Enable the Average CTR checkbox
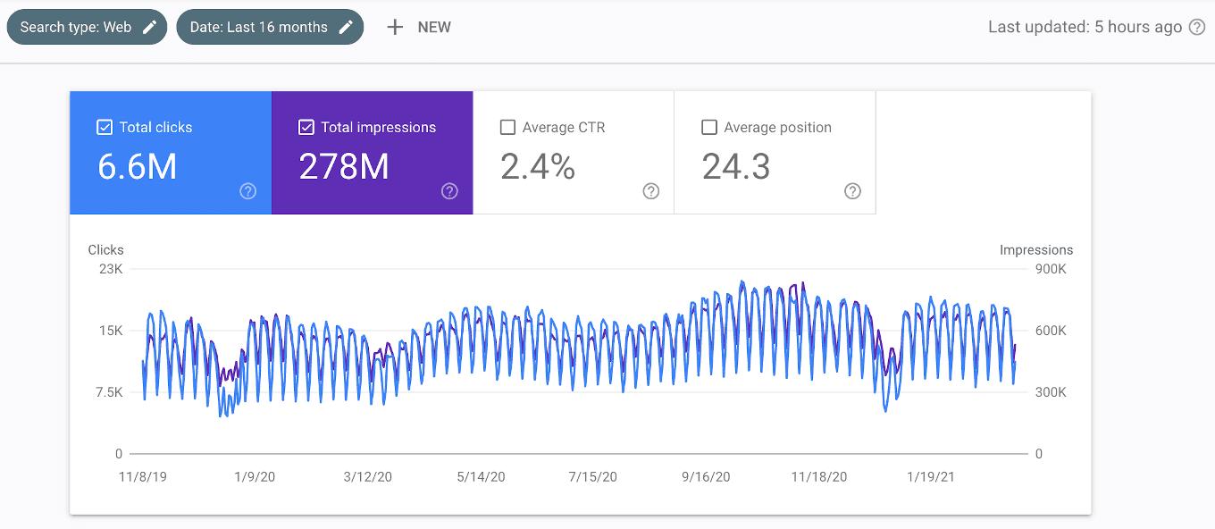 [507, 127]
